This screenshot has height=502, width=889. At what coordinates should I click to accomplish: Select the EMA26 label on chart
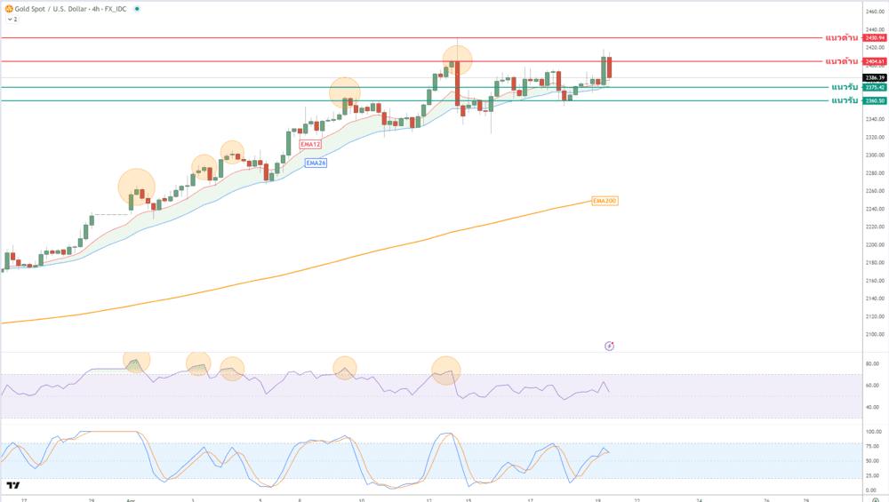[x=316, y=163]
